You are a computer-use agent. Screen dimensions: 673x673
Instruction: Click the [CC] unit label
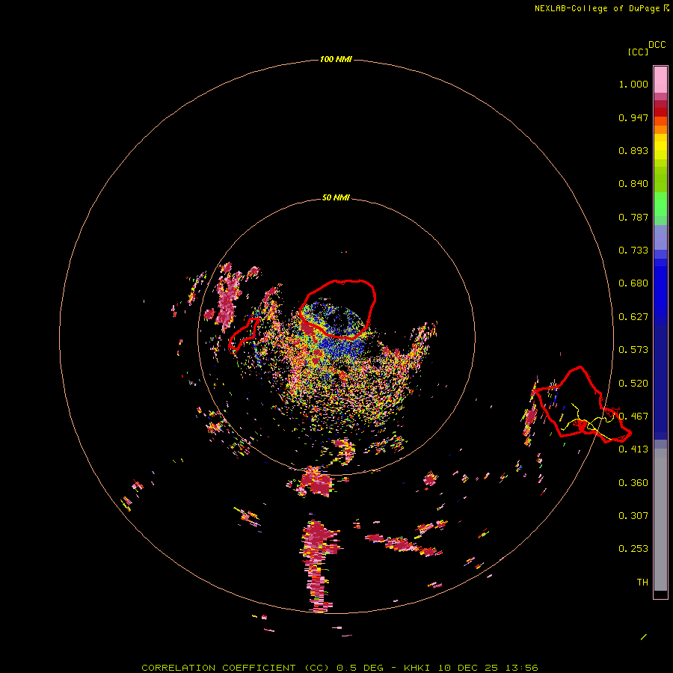coord(638,52)
